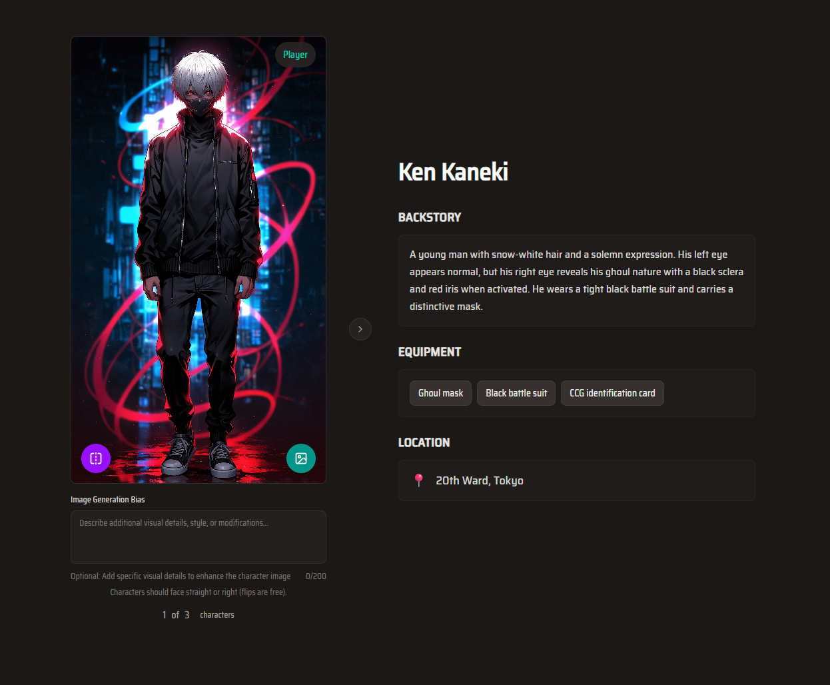Click the Image Generation Bias label
830x685 pixels.
tap(108, 500)
